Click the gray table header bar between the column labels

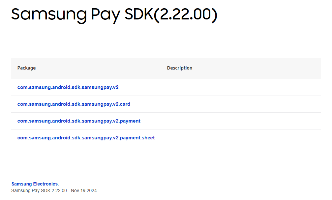[x=99, y=68]
